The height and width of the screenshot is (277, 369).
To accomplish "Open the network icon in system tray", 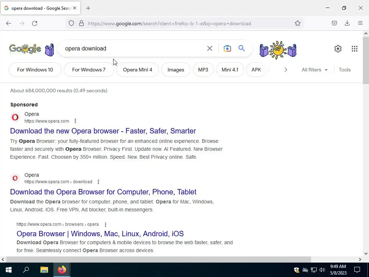I will (x=314, y=270).
